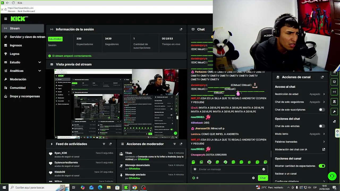Open chat settings gear icon
This screenshot has width=340, height=191.
click(x=253, y=178)
